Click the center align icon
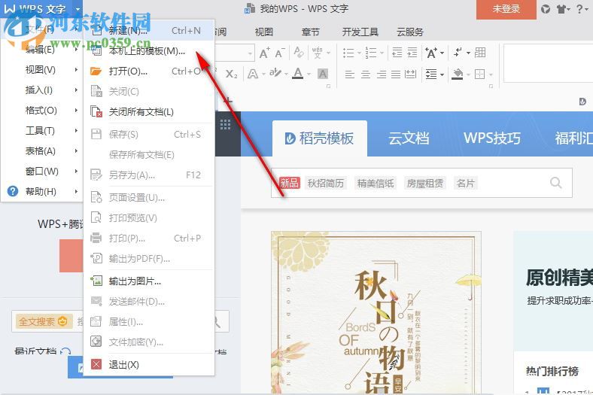This screenshot has width=593, height=395. pos(365,74)
